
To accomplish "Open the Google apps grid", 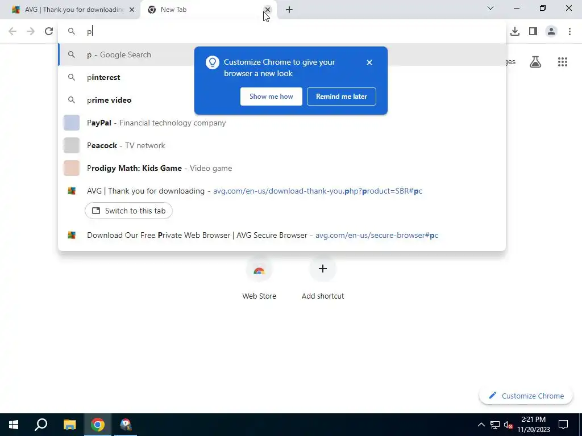I will pos(563,62).
